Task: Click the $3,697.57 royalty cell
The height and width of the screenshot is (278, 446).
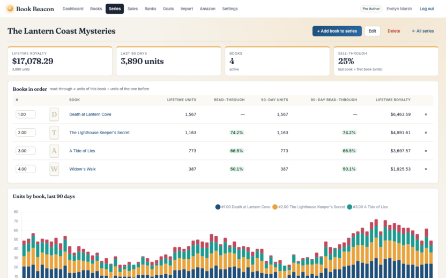Action: point(400,151)
